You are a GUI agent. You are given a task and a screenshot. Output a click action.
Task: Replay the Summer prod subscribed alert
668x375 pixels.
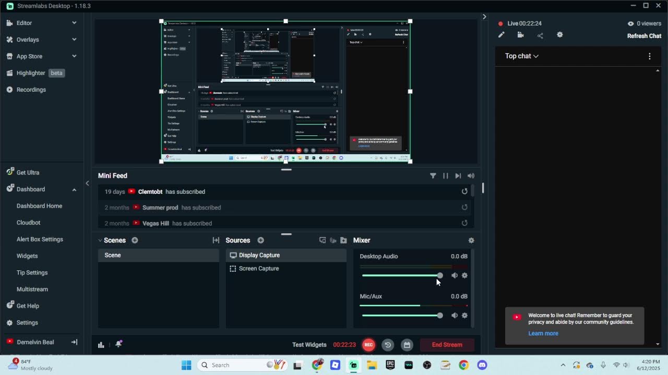click(464, 207)
